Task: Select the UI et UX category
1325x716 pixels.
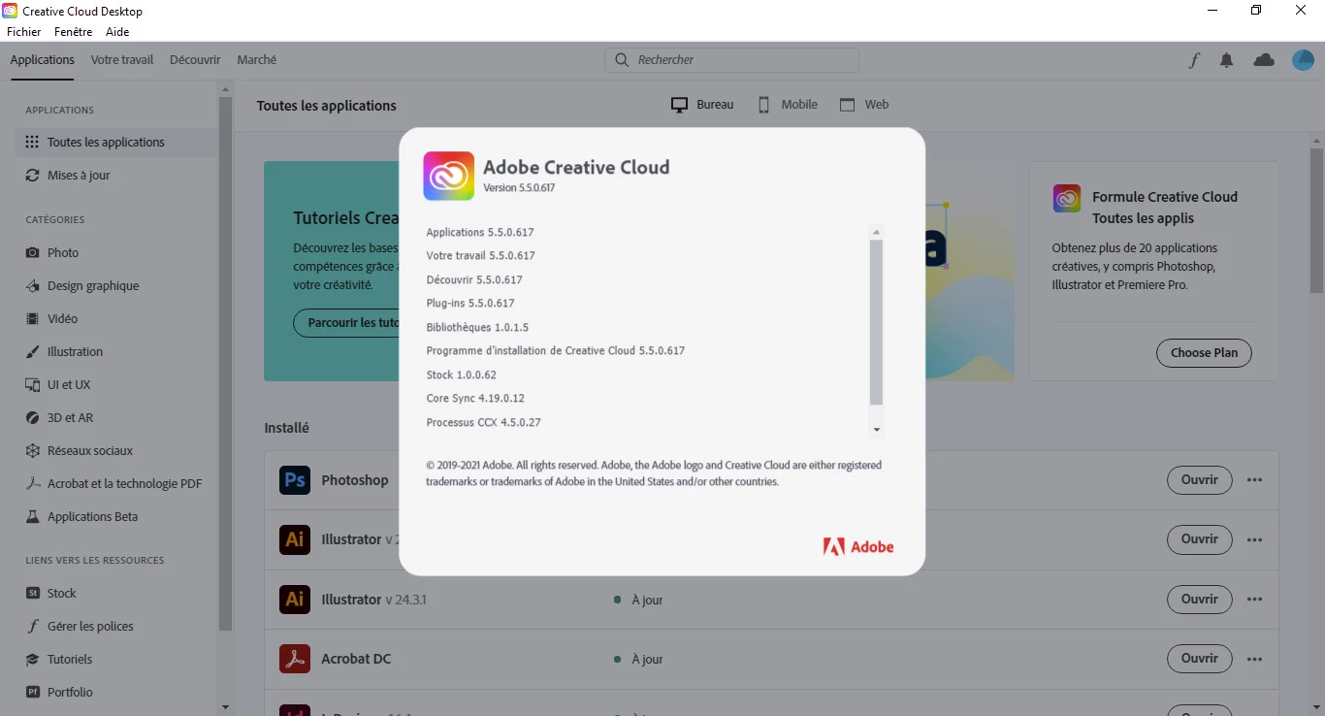Action: pyautogui.click(x=115, y=384)
